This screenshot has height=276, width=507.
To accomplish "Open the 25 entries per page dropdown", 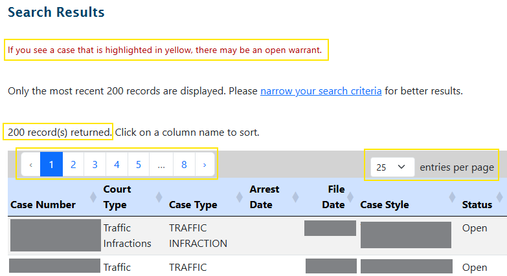I will coord(392,167).
